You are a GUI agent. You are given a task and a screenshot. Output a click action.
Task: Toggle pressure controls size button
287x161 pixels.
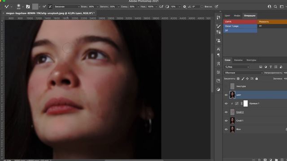pos(217,7)
